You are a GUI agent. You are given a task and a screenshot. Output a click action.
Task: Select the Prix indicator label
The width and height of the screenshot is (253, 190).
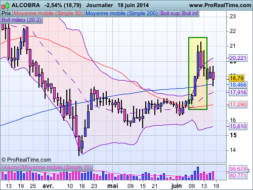[6, 13]
